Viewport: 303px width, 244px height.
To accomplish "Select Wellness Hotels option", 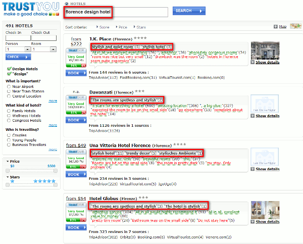I will click(x=9, y=116).
